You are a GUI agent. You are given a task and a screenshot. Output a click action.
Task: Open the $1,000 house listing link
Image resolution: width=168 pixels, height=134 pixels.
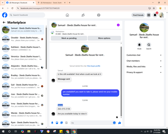(70, 34)
